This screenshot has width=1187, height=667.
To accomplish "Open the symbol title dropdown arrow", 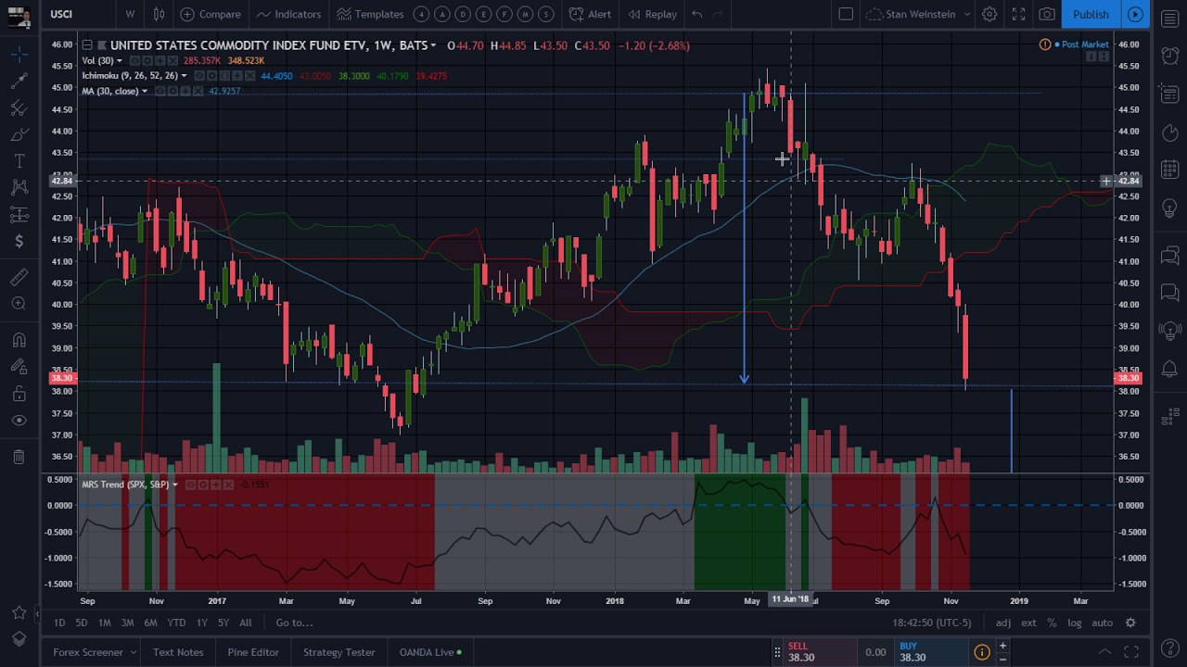I will pyautogui.click(x=433, y=45).
